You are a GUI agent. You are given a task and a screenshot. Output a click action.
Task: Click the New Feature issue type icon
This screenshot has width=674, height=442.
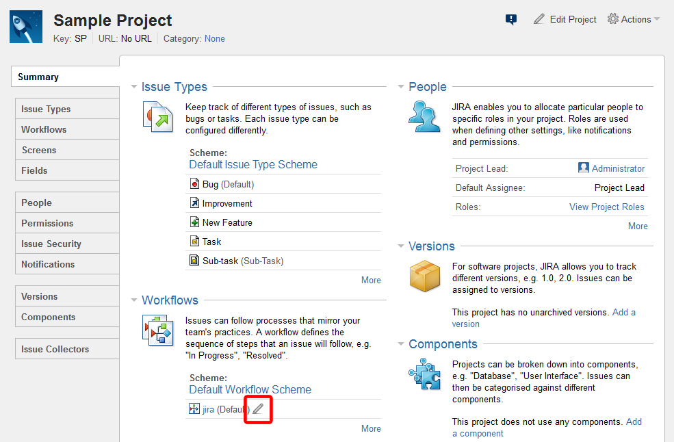pyautogui.click(x=194, y=222)
